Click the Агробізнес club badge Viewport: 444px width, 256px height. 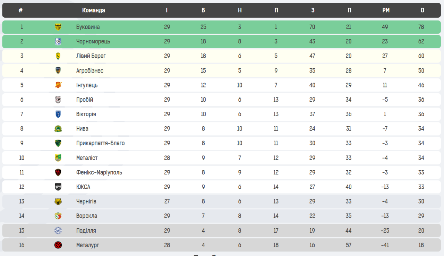tap(58, 71)
